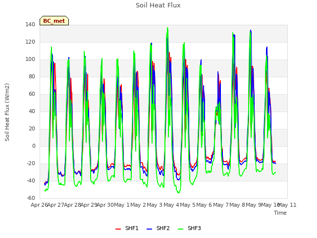Click the green SHF3 legend marker

pos(180,229)
